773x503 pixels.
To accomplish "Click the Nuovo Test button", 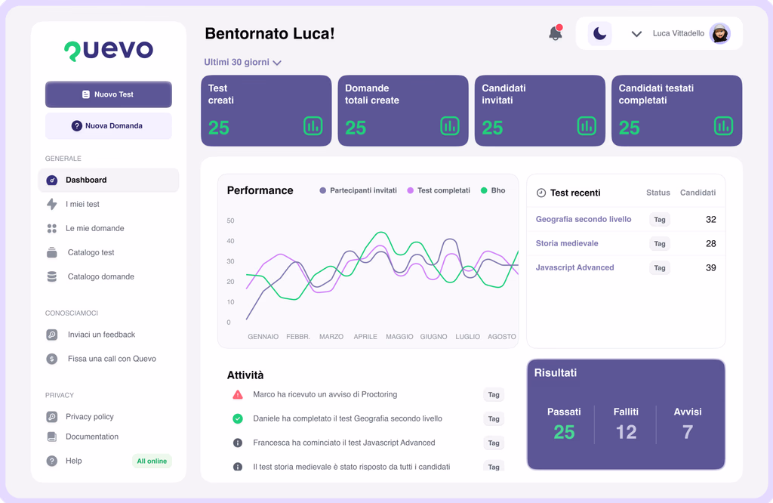I will coord(109,94).
